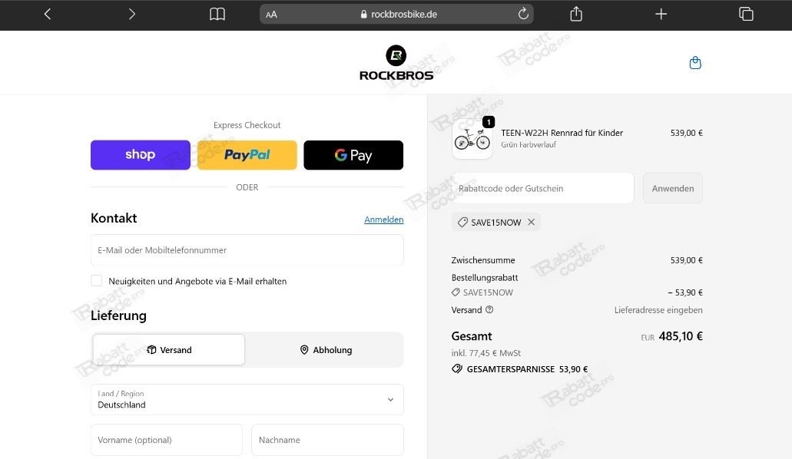The width and height of the screenshot is (792, 459).
Task: Open the Safari share icon
Action: pos(575,14)
